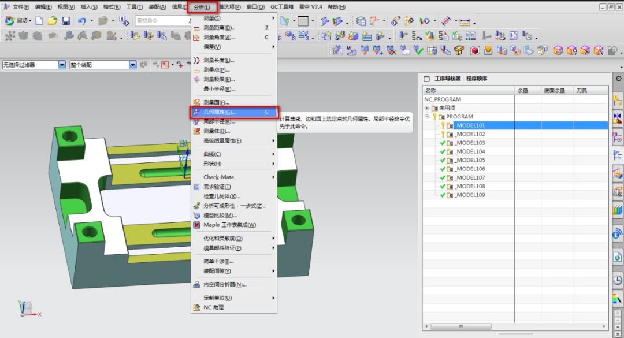Click the Open folder icon

(x=53, y=21)
